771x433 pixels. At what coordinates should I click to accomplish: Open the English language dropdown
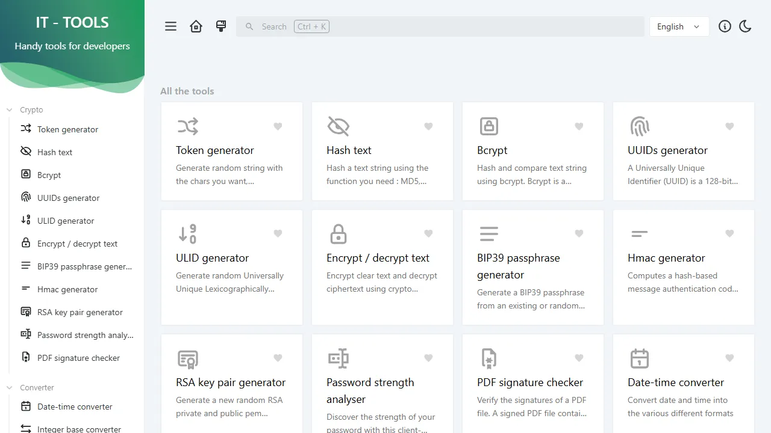click(x=679, y=26)
